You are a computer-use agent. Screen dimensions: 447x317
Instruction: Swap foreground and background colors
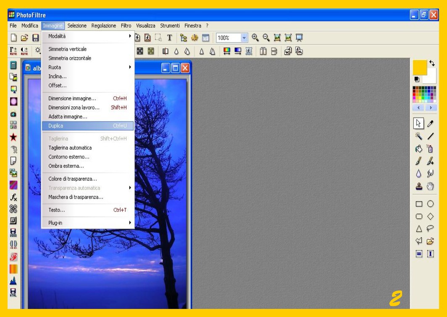click(432, 63)
